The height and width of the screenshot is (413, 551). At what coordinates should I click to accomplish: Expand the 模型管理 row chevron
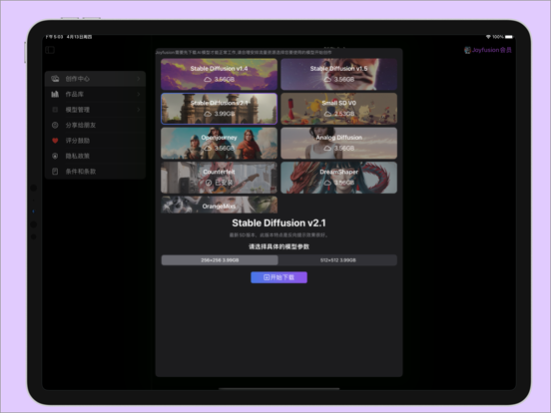point(139,110)
